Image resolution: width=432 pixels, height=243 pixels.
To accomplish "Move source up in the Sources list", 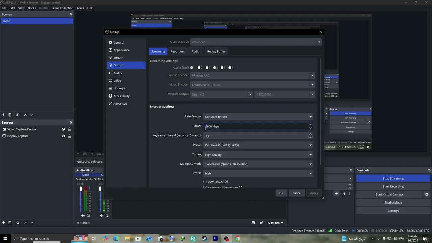I will [26, 223].
